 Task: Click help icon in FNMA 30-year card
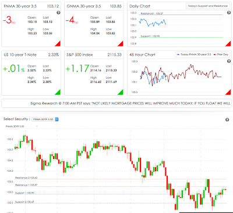click(x=58, y=13)
